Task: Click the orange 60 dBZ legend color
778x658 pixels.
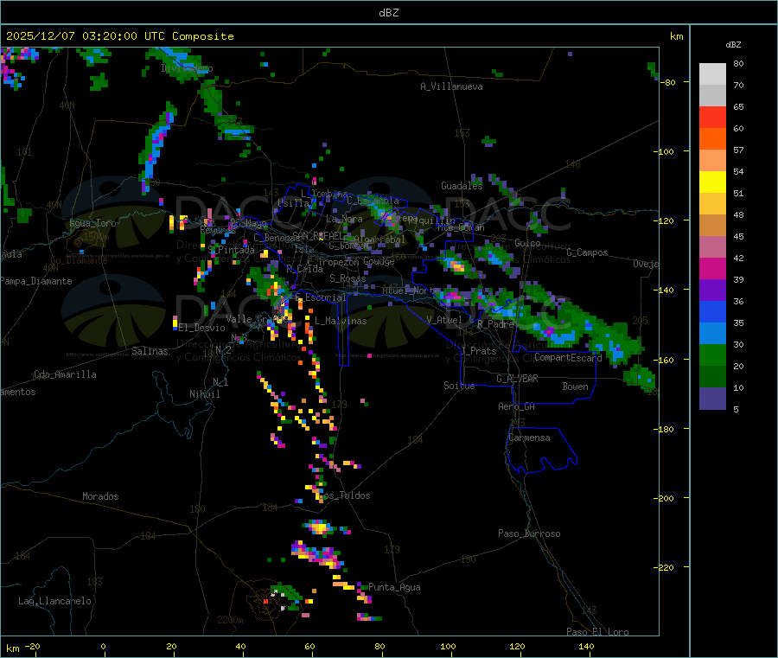Action: 712,138
